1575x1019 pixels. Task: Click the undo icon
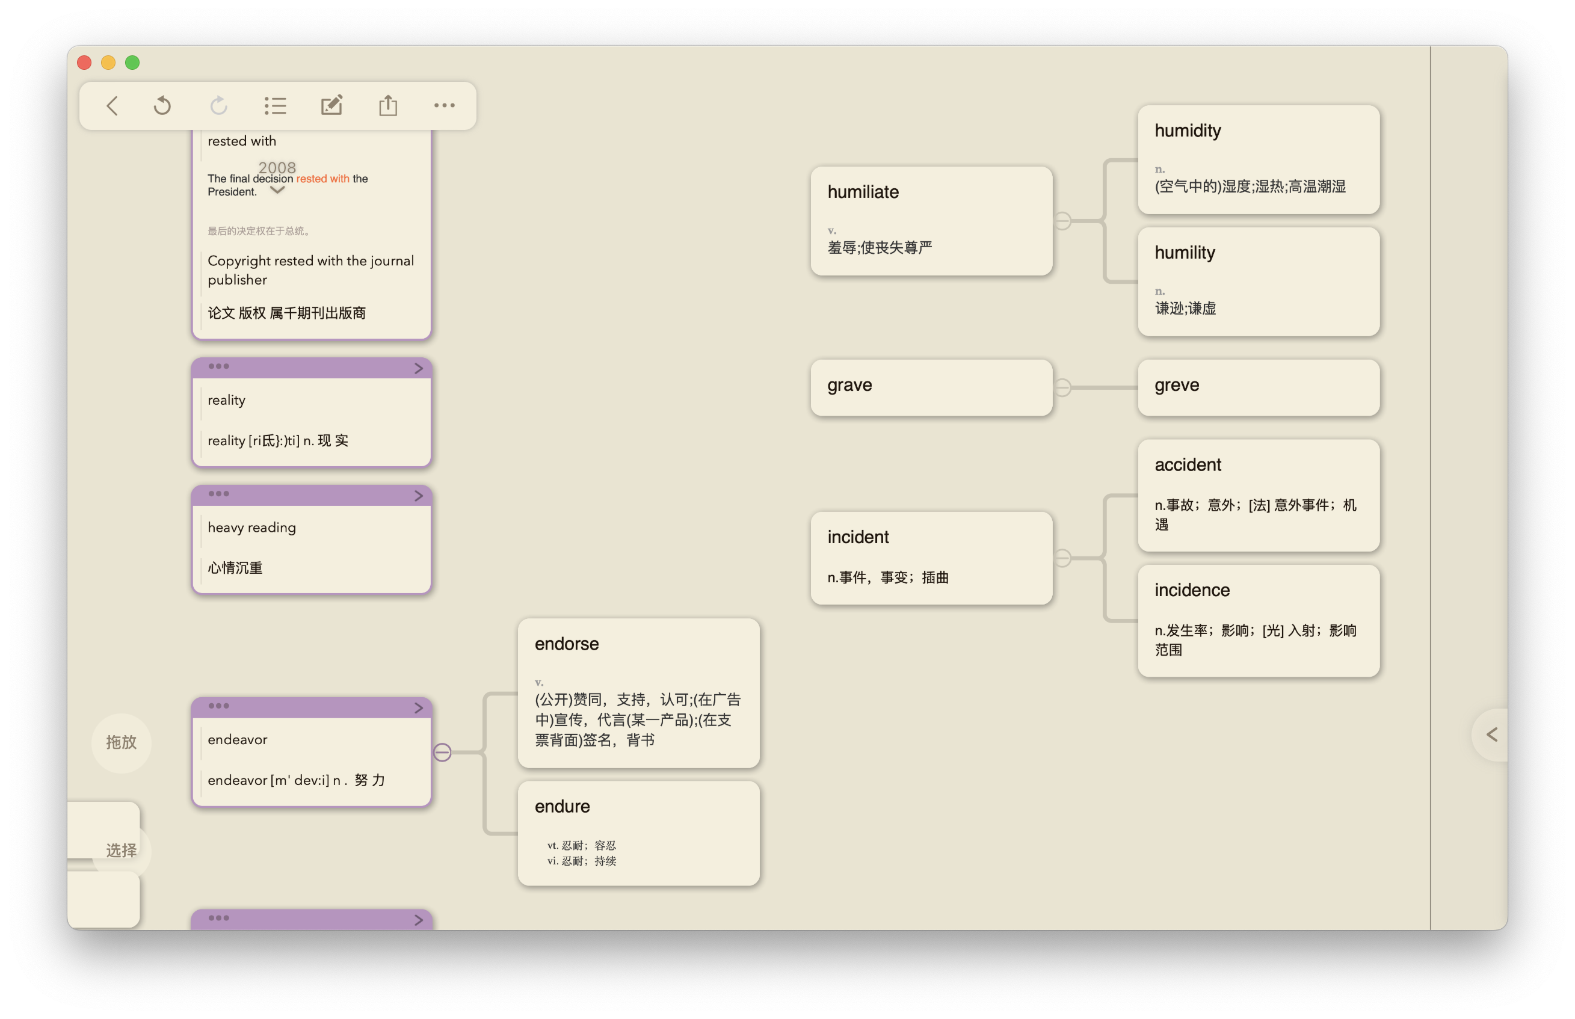point(162,105)
